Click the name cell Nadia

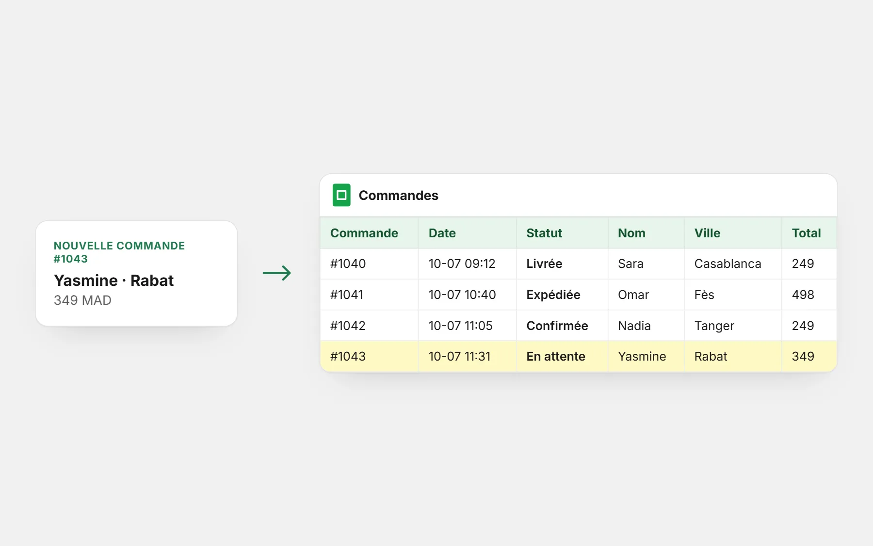click(x=646, y=326)
